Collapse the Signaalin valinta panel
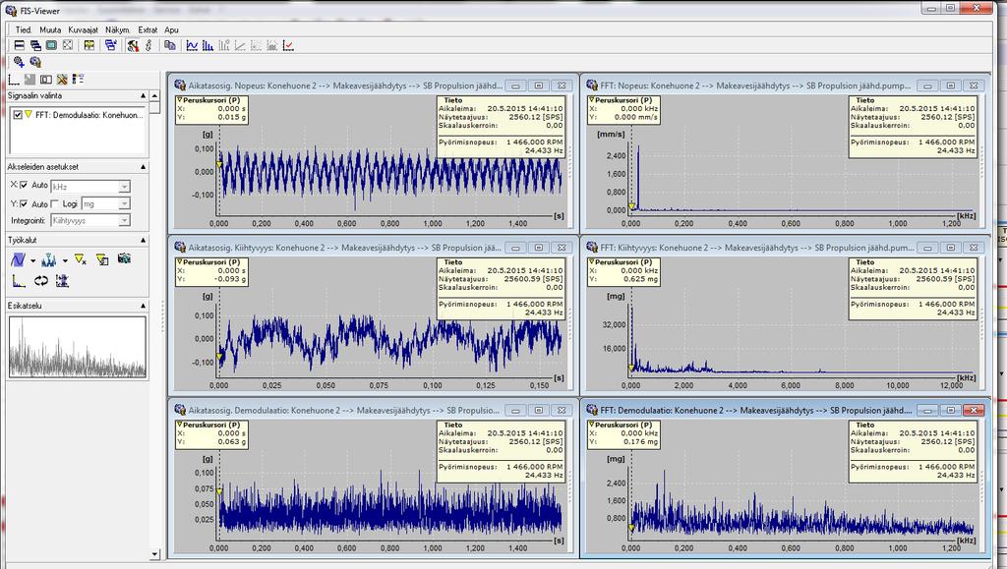 (144, 95)
